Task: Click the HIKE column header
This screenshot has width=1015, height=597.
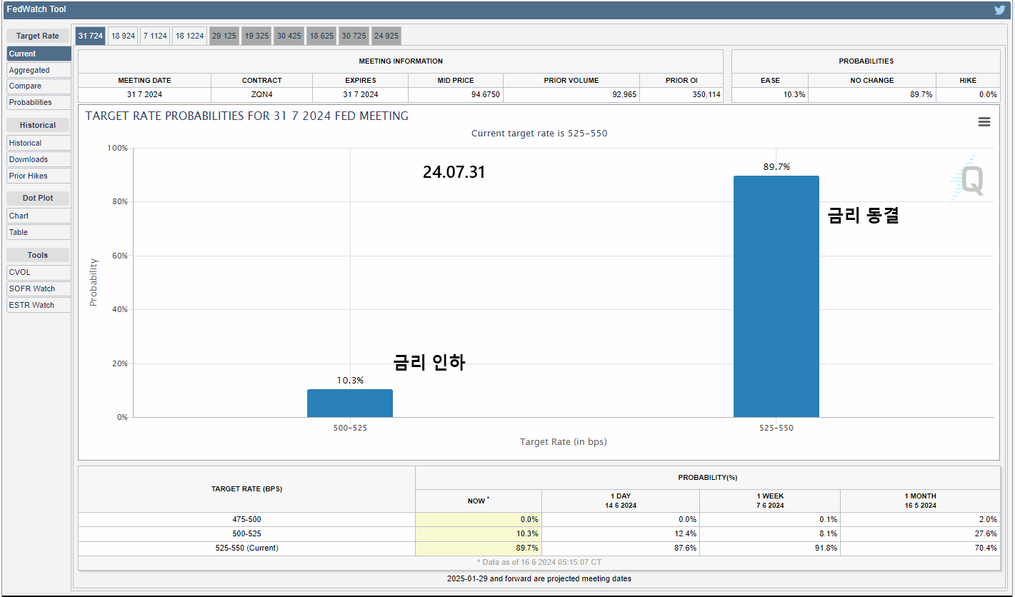Action: tap(968, 80)
